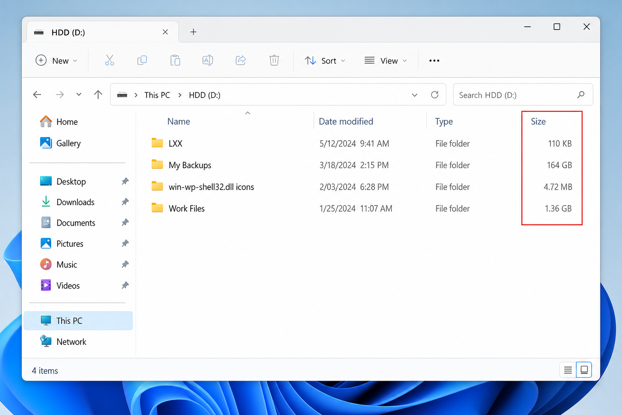Open Documents in navigation pane

tap(68, 222)
